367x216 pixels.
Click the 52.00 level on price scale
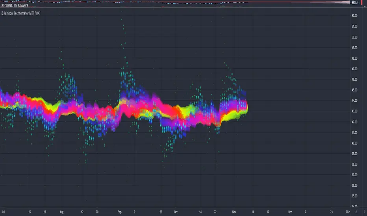(354, 16)
